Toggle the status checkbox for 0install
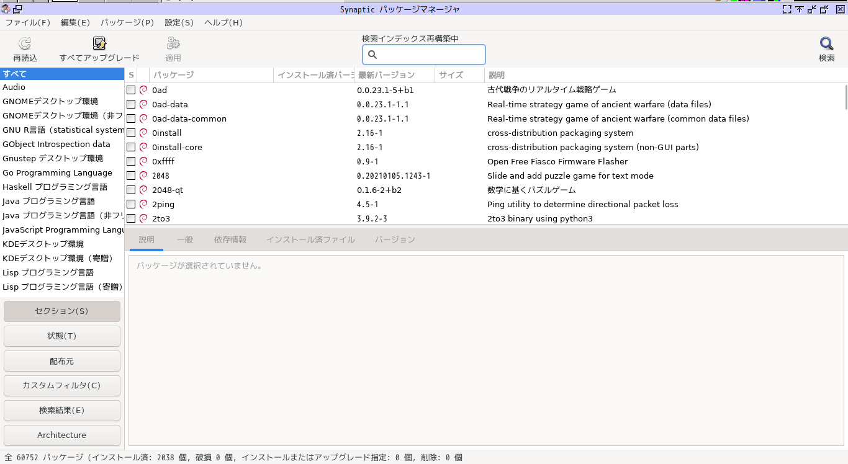 coord(131,133)
